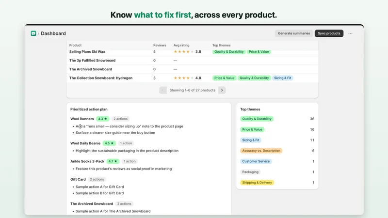The image size is (388, 218).
Task: Select Price & Value tag on Ski Wax
Action: (259, 52)
